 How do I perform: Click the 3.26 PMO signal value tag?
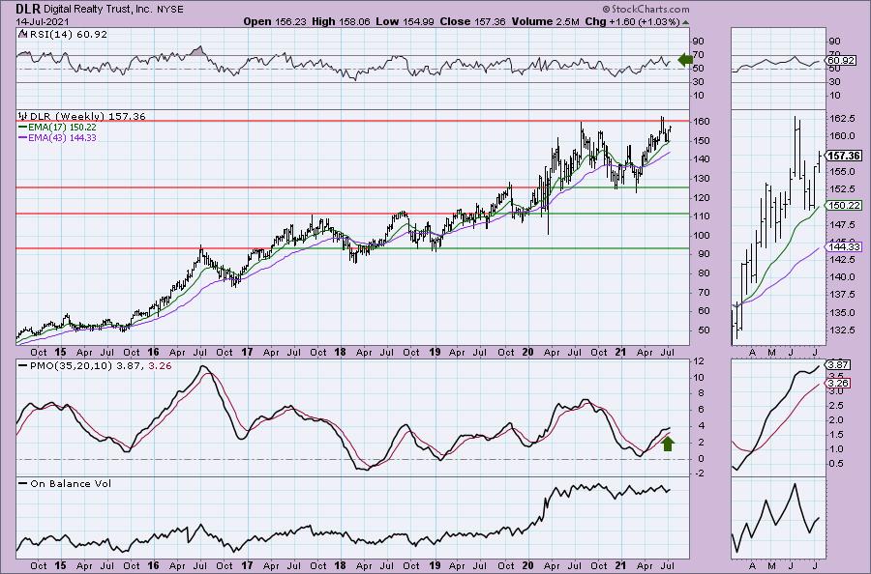point(837,383)
